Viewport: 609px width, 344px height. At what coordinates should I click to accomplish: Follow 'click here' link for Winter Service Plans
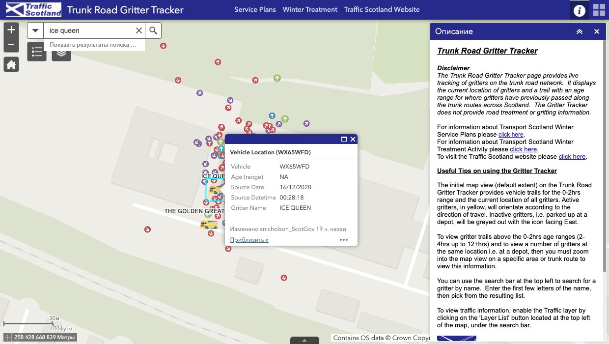tap(511, 134)
